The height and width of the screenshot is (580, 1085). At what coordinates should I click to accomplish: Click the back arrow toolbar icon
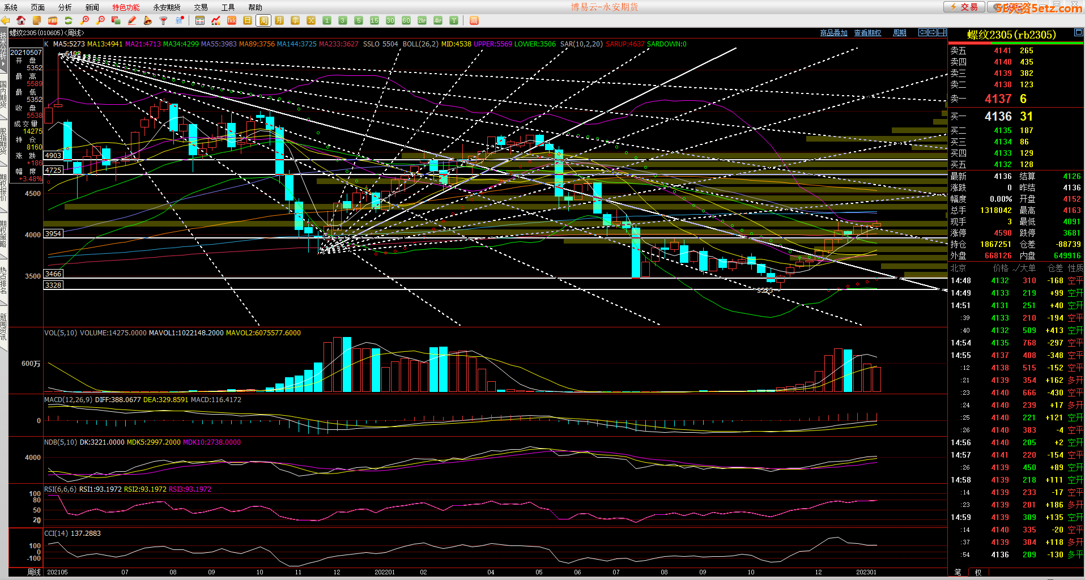click(6, 20)
